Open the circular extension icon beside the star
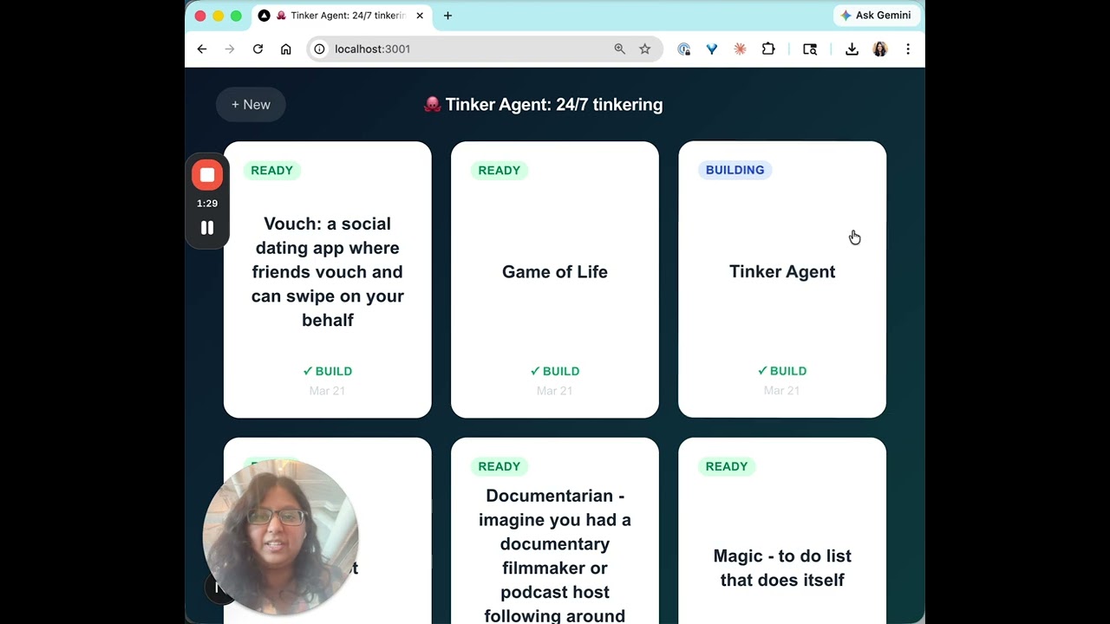Viewport: 1110px width, 624px height. coord(684,49)
